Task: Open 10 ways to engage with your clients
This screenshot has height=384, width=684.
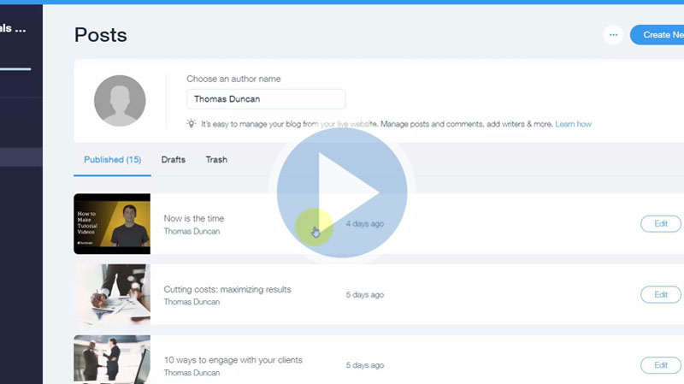Action: point(233,360)
